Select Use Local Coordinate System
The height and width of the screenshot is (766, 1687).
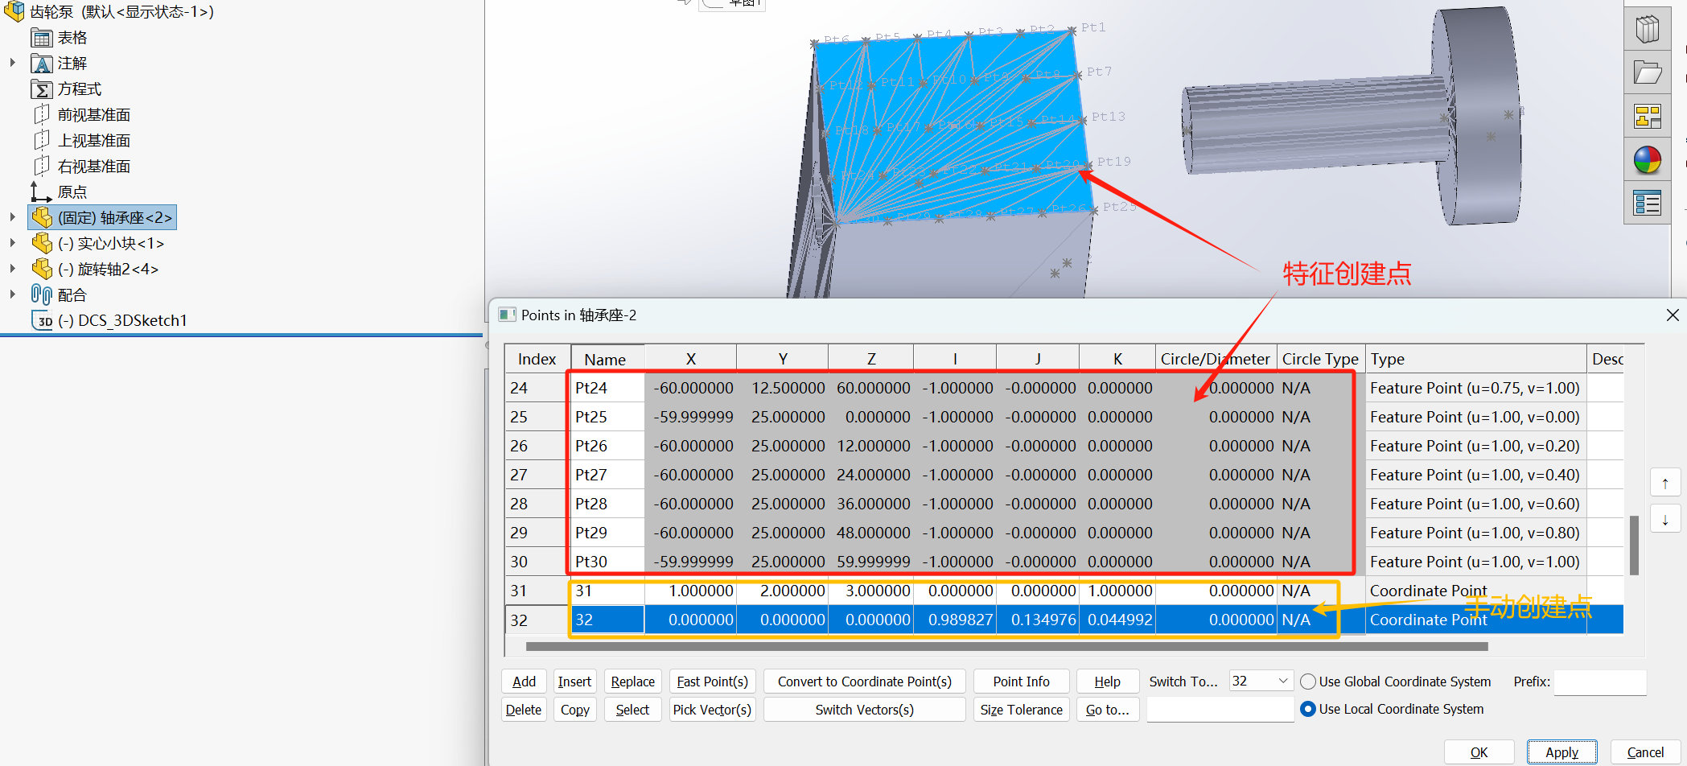click(x=1306, y=709)
